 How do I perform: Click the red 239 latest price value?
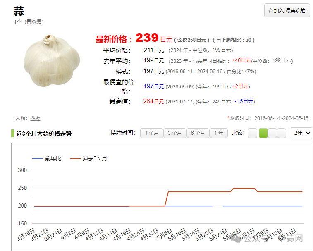(x=147, y=38)
